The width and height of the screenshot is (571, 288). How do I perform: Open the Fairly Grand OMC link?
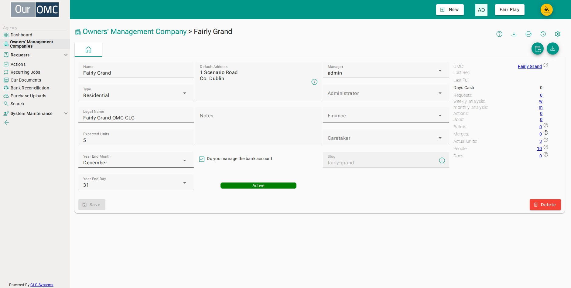[x=530, y=66]
